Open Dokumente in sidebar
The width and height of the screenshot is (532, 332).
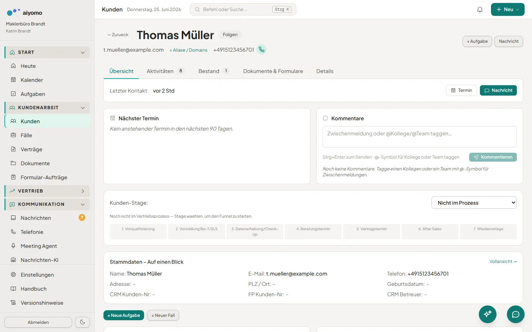pos(47,163)
